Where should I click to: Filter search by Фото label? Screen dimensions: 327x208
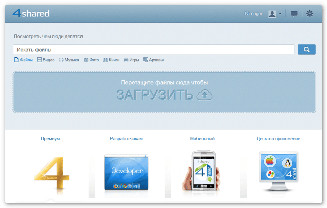coord(94,60)
